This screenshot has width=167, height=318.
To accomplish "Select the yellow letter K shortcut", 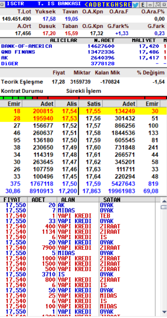I will pos(108,4).
